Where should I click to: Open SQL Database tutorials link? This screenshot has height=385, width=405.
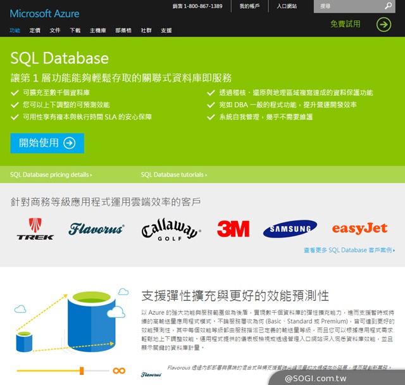coord(174,175)
